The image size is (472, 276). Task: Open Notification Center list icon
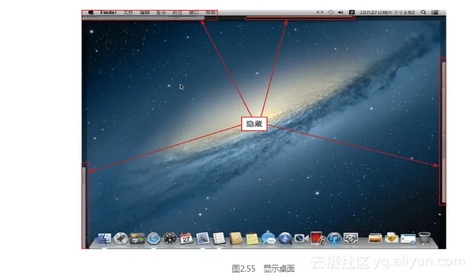435,12
